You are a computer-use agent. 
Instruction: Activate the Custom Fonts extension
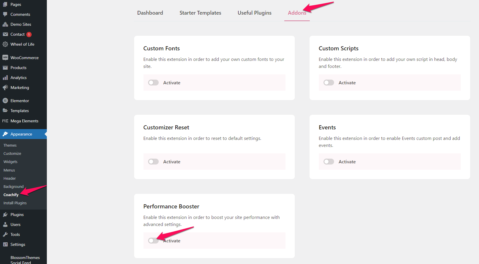[x=153, y=83]
